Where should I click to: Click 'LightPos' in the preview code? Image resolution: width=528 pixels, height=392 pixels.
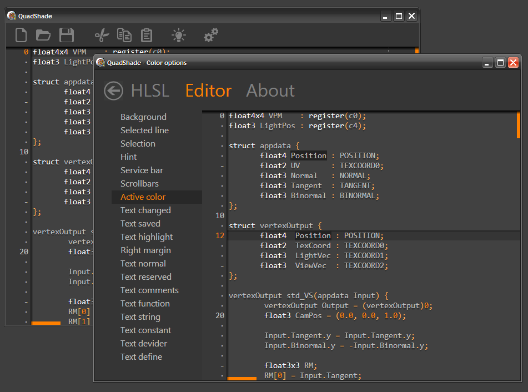coord(278,126)
